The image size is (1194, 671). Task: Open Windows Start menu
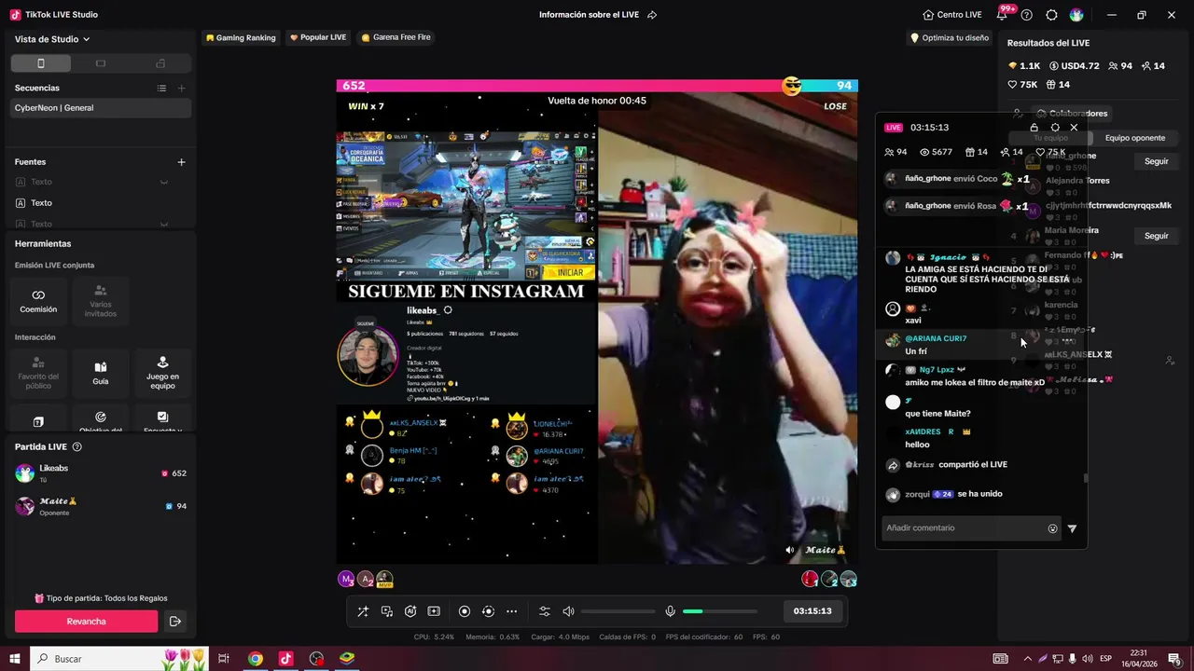pyautogui.click(x=14, y=659)
